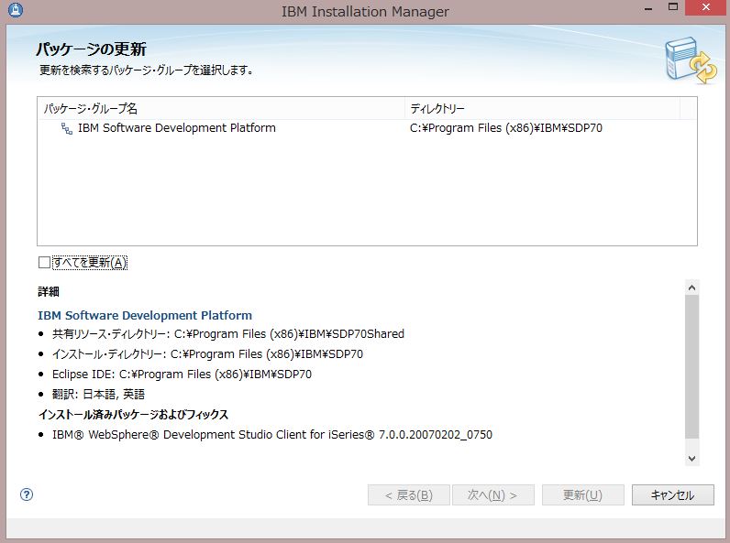Click the キャンセル button

tap(673, 495)
